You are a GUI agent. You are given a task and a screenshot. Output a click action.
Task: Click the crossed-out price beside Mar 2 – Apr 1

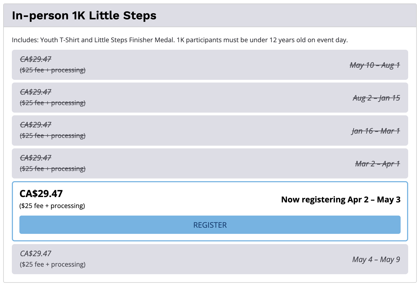tap(36, 158)
